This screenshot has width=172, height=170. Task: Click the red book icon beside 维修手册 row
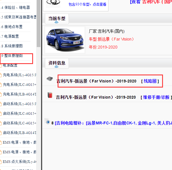(x=50, y=95)
